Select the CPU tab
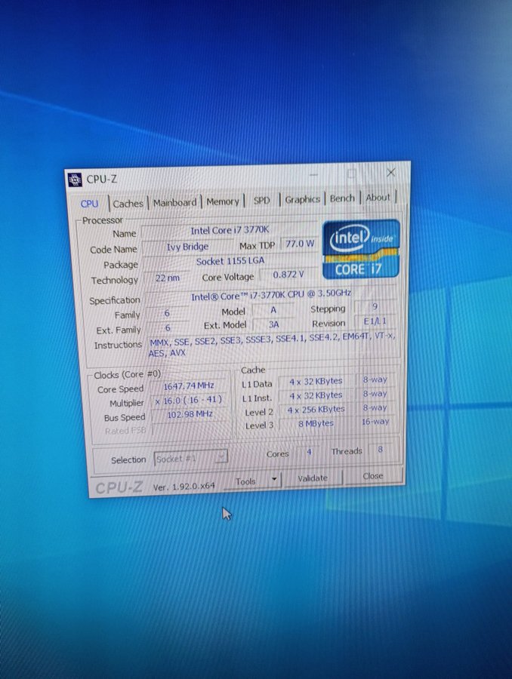 click(x=89, y=204)
